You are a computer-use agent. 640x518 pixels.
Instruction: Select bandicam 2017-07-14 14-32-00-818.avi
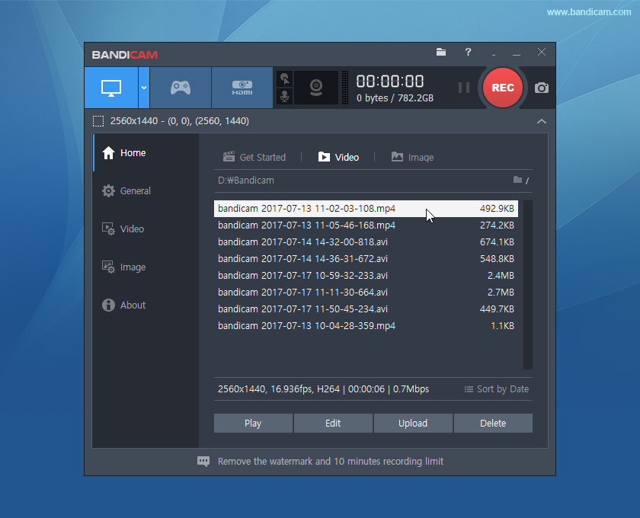click(305, 241)
